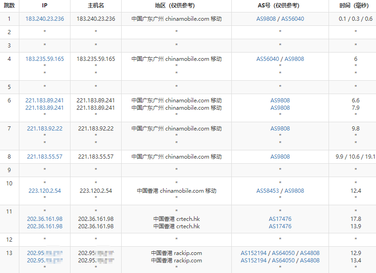Click the 跳数 column header
The width and height of the screenshot is (376, 273).
coord(9,5)
